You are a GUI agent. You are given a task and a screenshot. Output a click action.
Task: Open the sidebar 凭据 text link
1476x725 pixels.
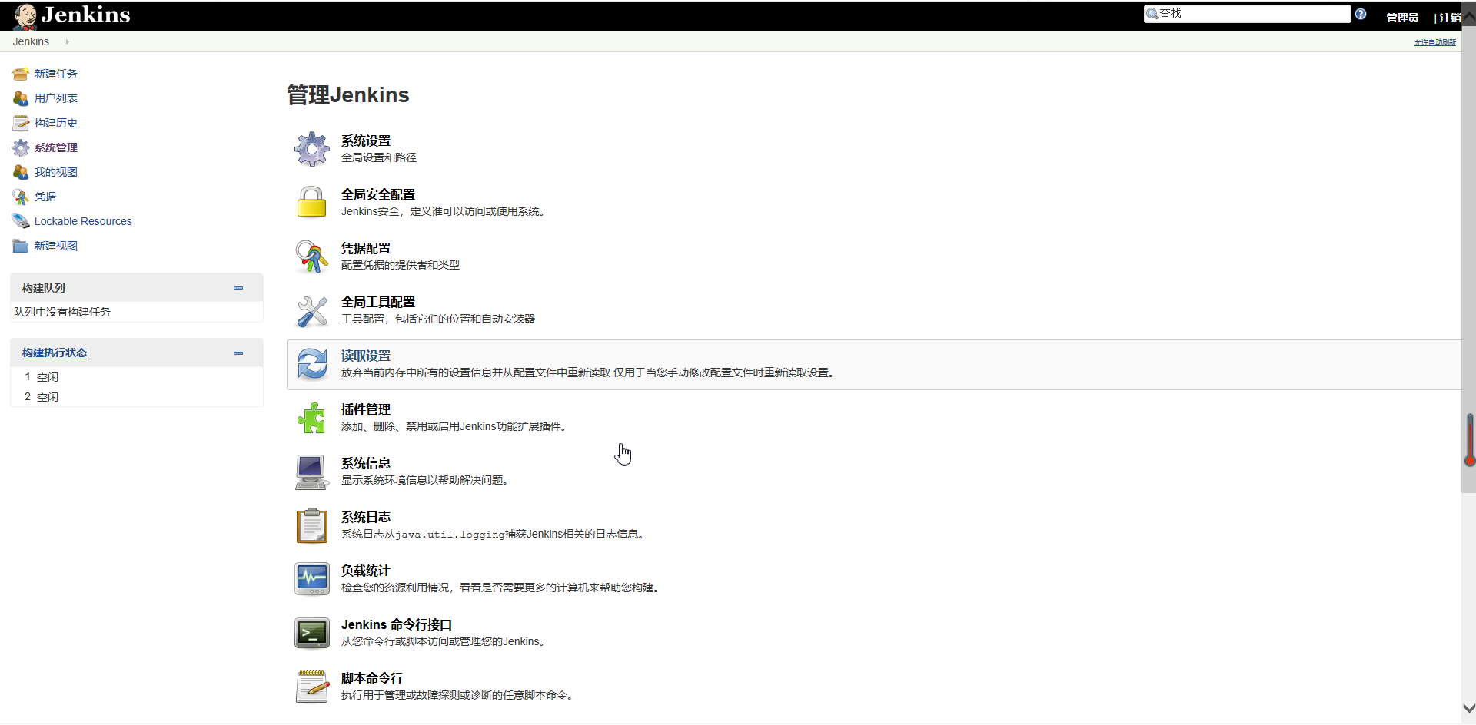pyautogui.click(x=45, y=197)
